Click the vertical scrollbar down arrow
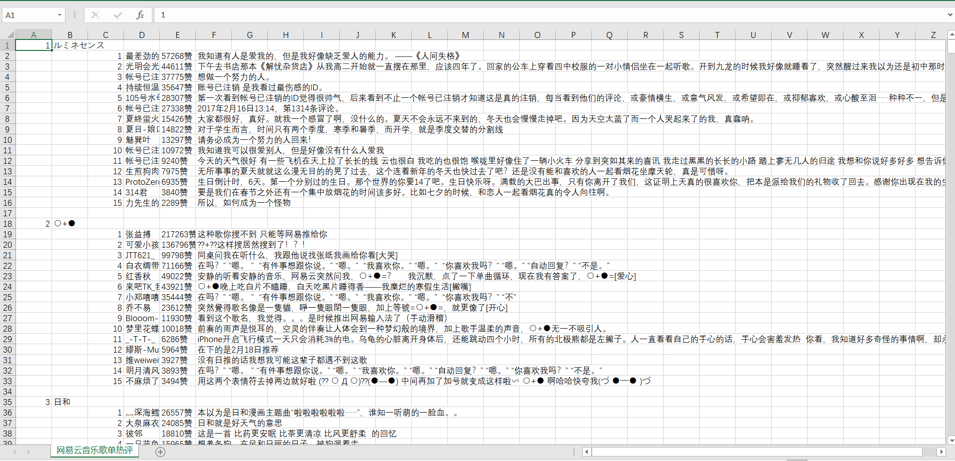The image size is (955, 461). click(951, 441)
